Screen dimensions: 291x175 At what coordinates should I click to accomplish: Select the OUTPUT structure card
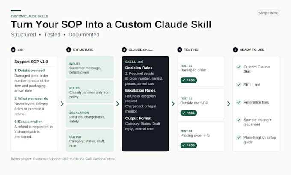[x=90, y=140]
